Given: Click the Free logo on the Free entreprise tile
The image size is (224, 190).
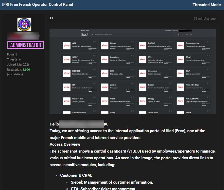Looking at the screenshot, I should coord(180,46).
